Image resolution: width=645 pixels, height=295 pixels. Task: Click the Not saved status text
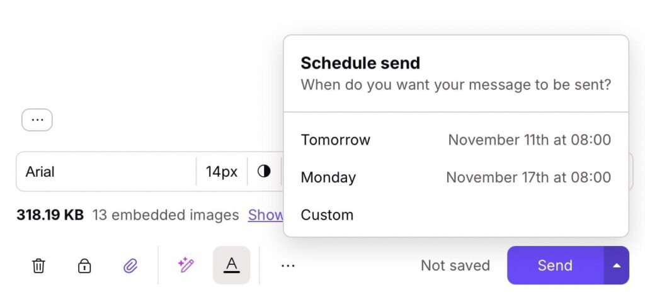tap(455, 265)
